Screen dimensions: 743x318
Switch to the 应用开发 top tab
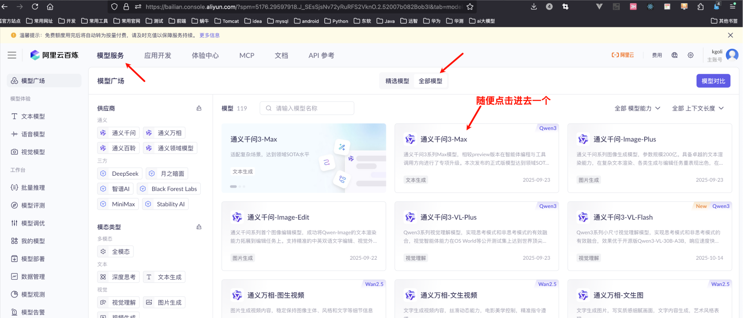(x=158, y=55)
